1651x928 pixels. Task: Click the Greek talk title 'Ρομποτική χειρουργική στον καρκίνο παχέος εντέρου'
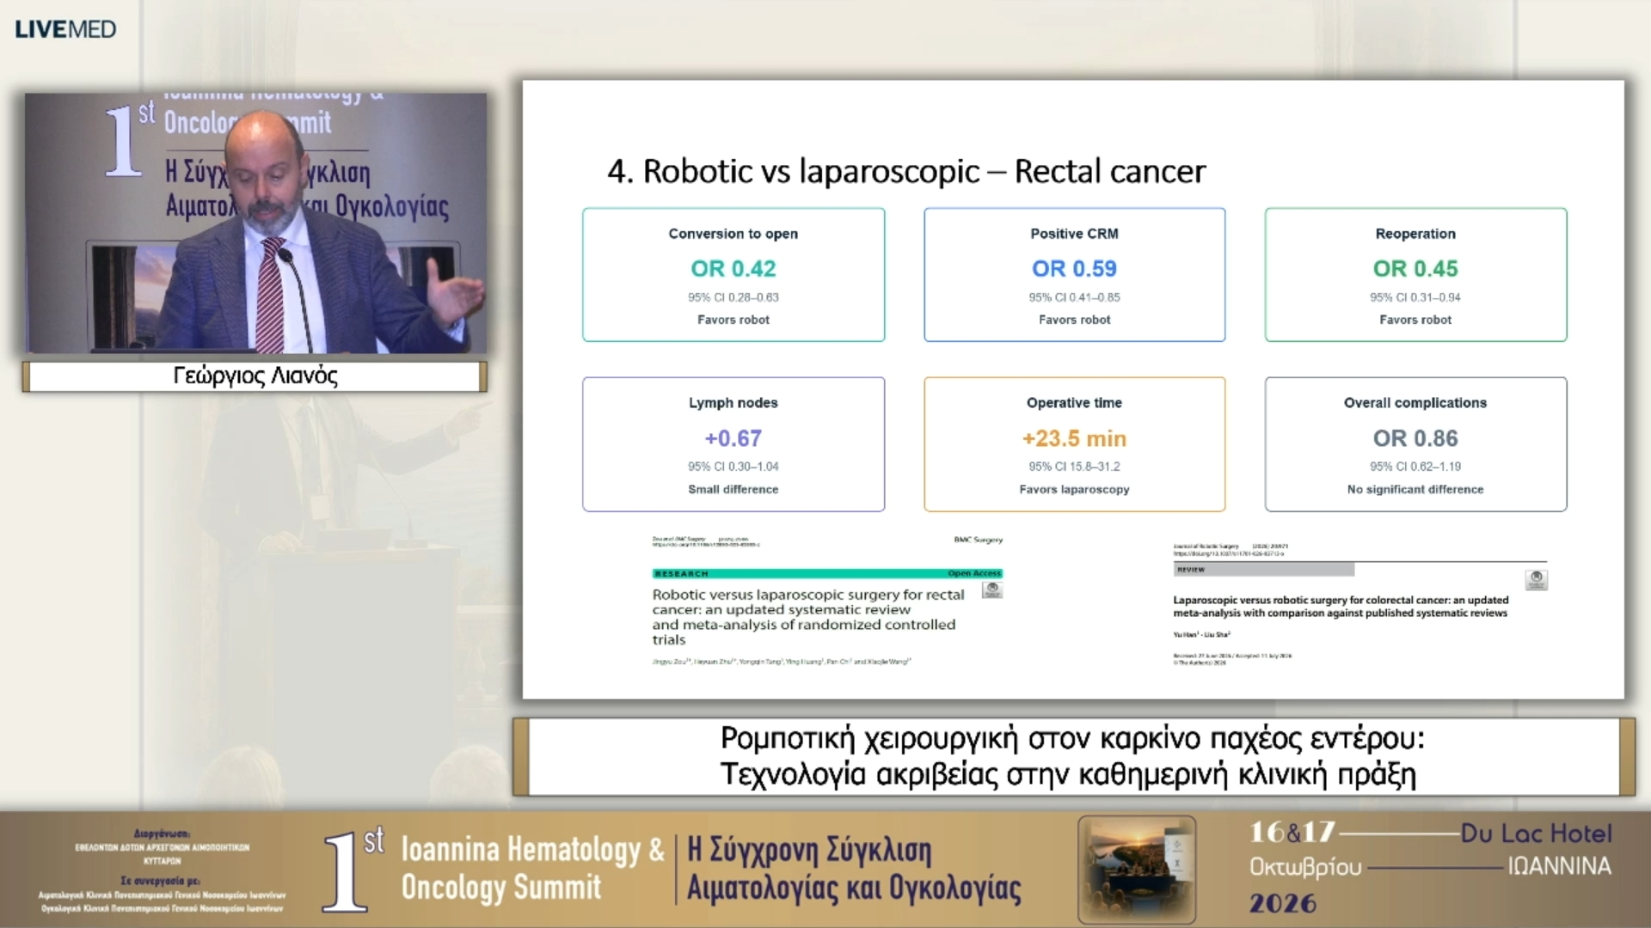(1072, 738)
